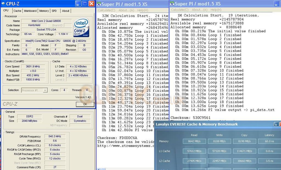Image resolution: width=281 pixels, height=170 pixels.
Task: Click the memory Type field DDR2
Action: (30, 116)
